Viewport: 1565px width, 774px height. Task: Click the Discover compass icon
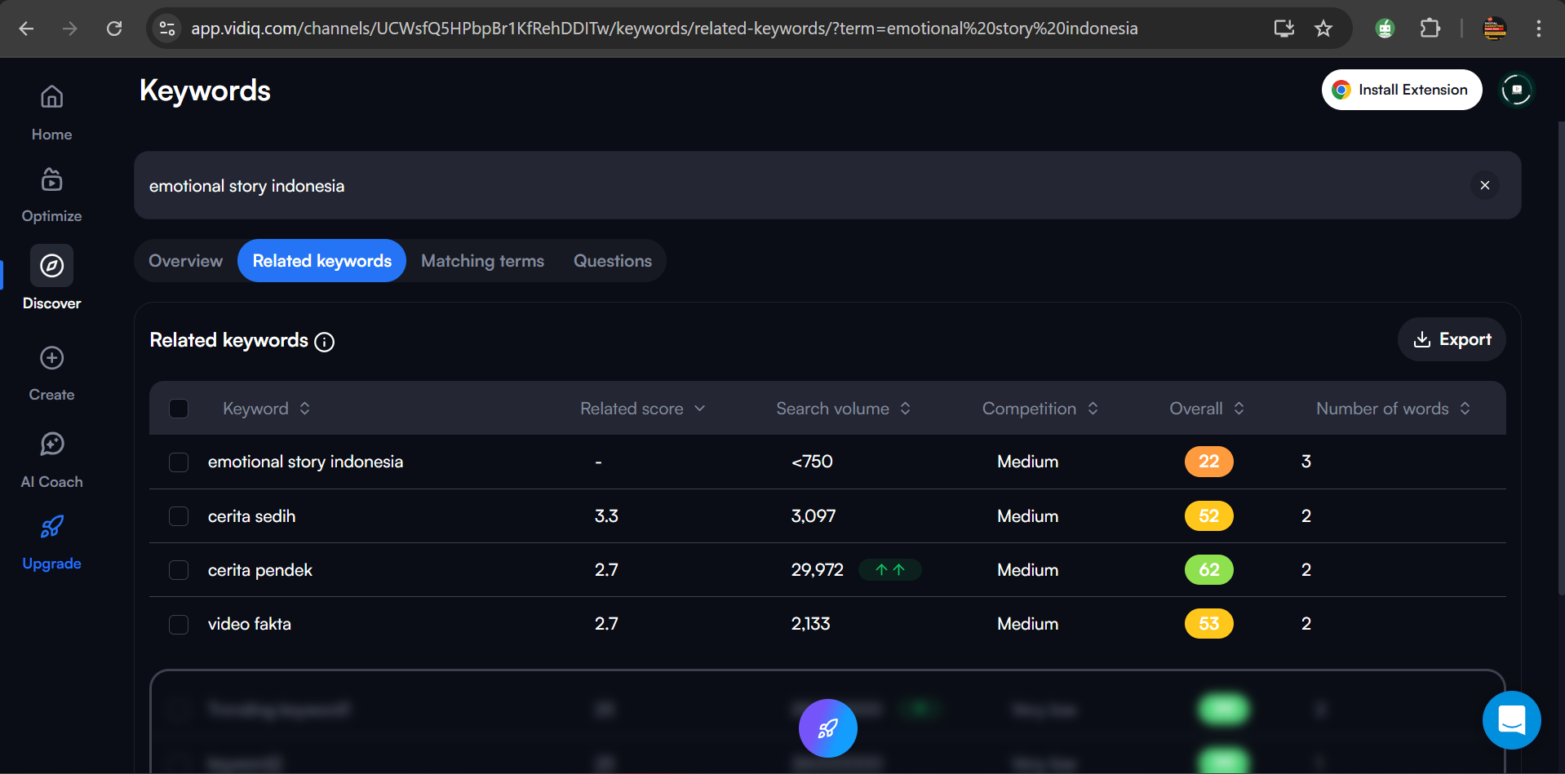(x=51, y=266)
